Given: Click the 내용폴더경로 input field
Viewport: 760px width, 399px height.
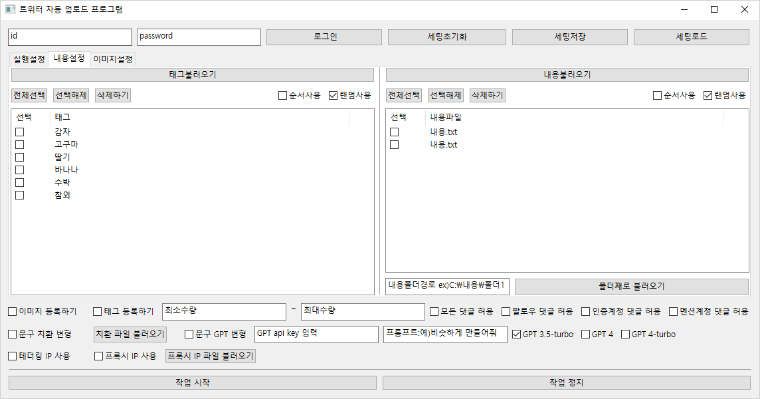Looking at the screenshot, I should click(447, 287).
